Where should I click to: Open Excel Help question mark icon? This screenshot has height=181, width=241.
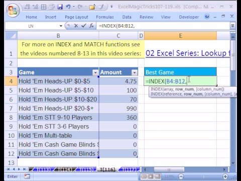pyautogui.click(x=207, y=17)
